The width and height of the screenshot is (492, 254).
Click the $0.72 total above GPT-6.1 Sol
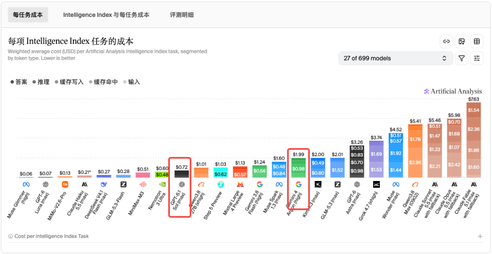click(x=182, y=167)
